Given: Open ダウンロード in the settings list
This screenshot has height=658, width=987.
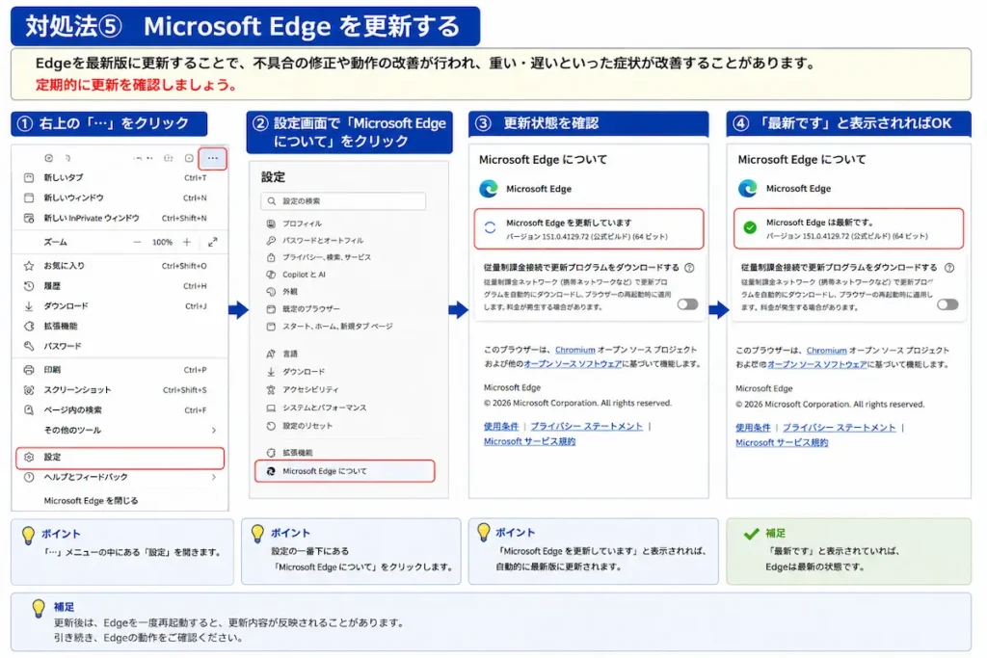Looking at the screenshot, I should click(304, 372).
